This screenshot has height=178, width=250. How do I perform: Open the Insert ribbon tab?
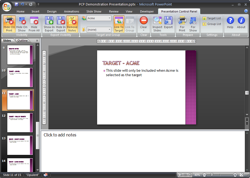point(35,11)
